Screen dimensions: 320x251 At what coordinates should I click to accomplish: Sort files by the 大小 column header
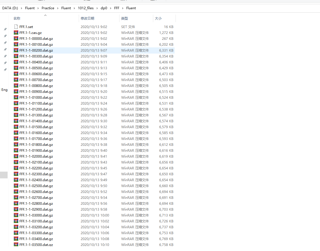(x=158, y=19)
